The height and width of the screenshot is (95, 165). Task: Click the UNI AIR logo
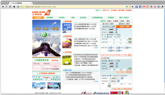click(x=42, y=13)
